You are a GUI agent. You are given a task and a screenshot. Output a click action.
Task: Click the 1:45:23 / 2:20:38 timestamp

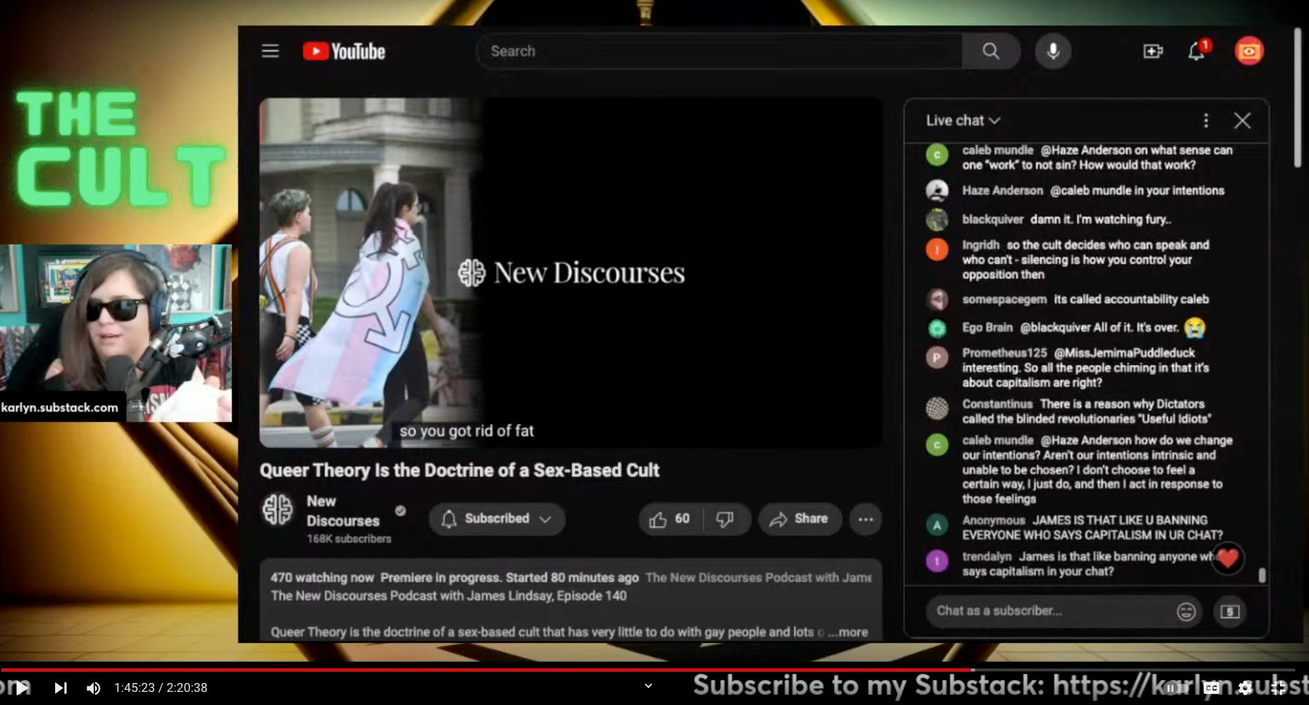tap(161, 688)
